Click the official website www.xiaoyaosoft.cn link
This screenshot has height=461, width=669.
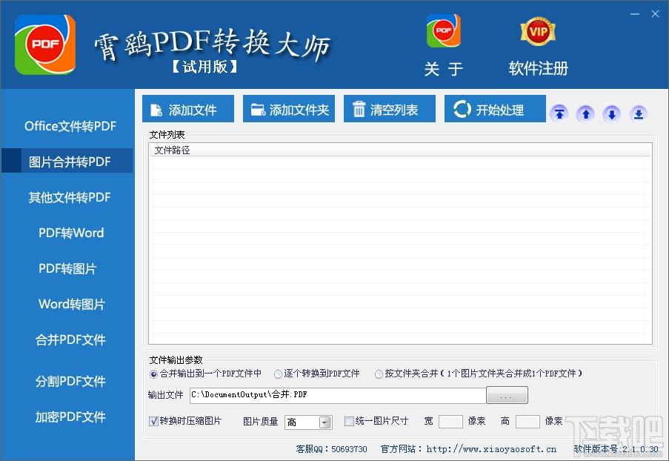(x=491, y=449)
